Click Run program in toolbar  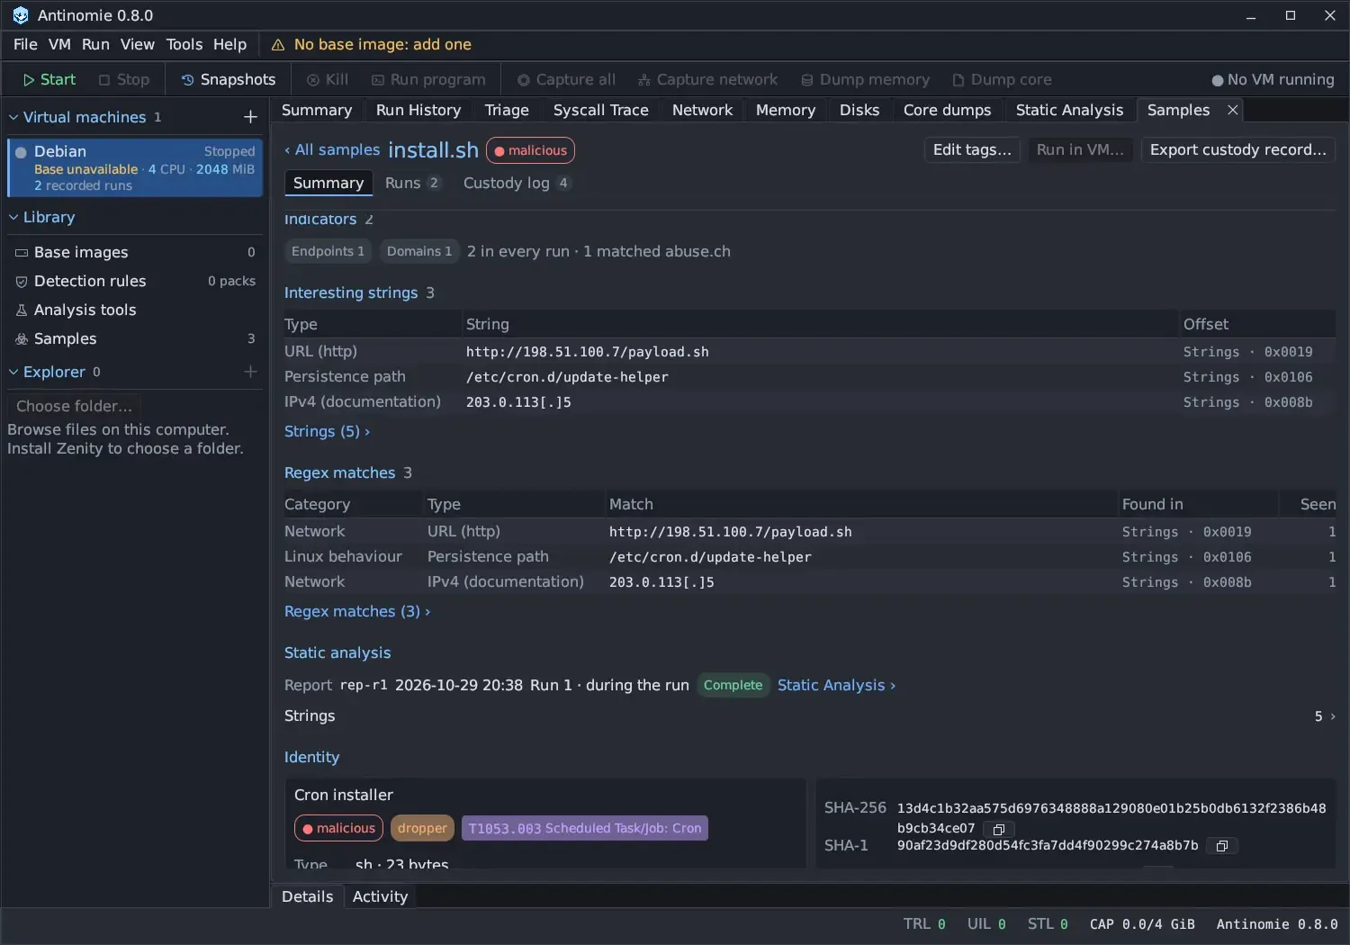point(428,80)
